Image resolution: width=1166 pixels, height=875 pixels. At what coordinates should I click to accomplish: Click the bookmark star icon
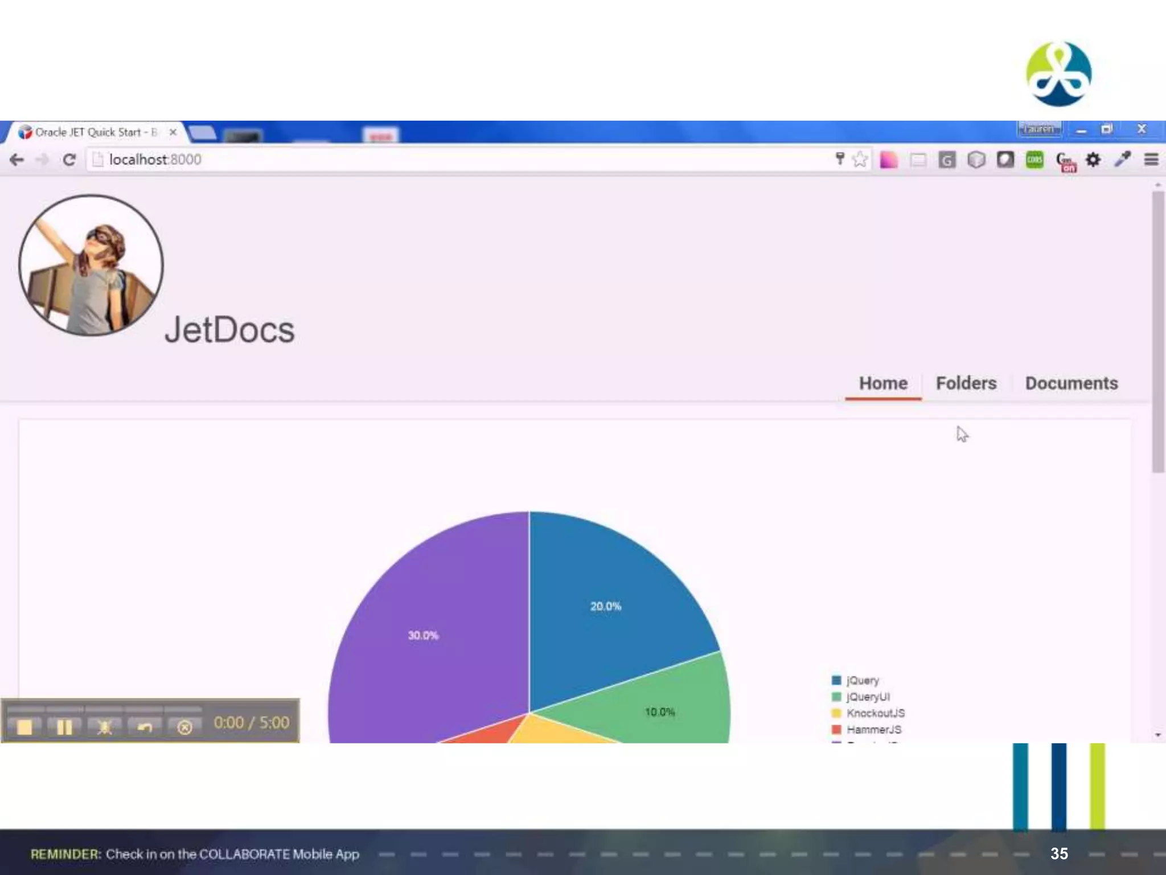[860, 160]
